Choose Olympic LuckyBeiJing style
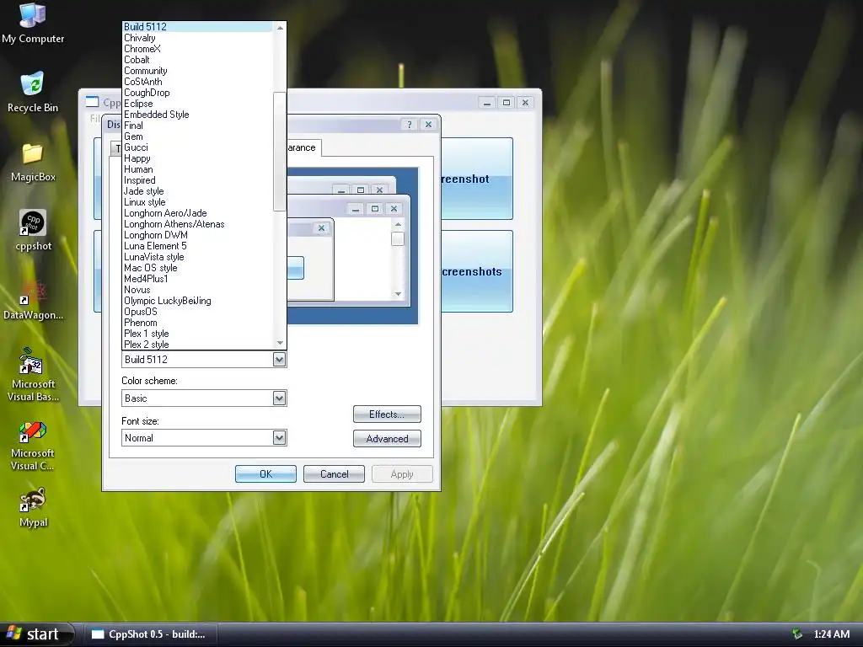 [x=197, y=301]
